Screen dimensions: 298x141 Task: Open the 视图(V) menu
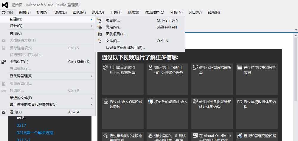(42, 12)
